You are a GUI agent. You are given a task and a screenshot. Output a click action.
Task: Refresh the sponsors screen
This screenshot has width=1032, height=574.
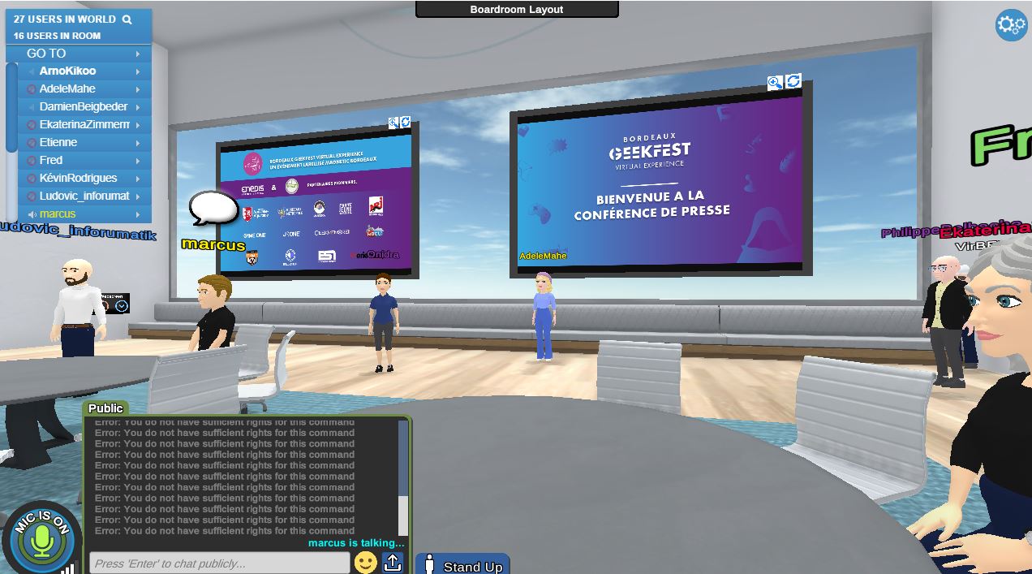click(x=405, y=122)
